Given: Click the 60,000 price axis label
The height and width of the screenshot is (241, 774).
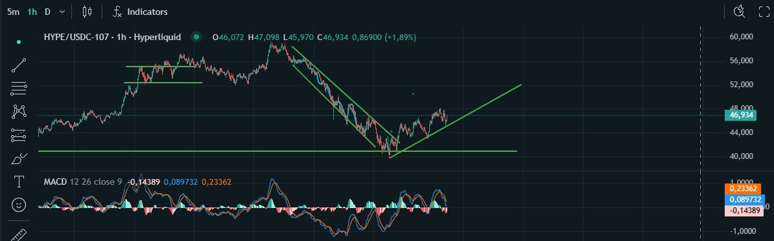Looking at the screenshot, I should pyautogui.click(x=741, y=37).
